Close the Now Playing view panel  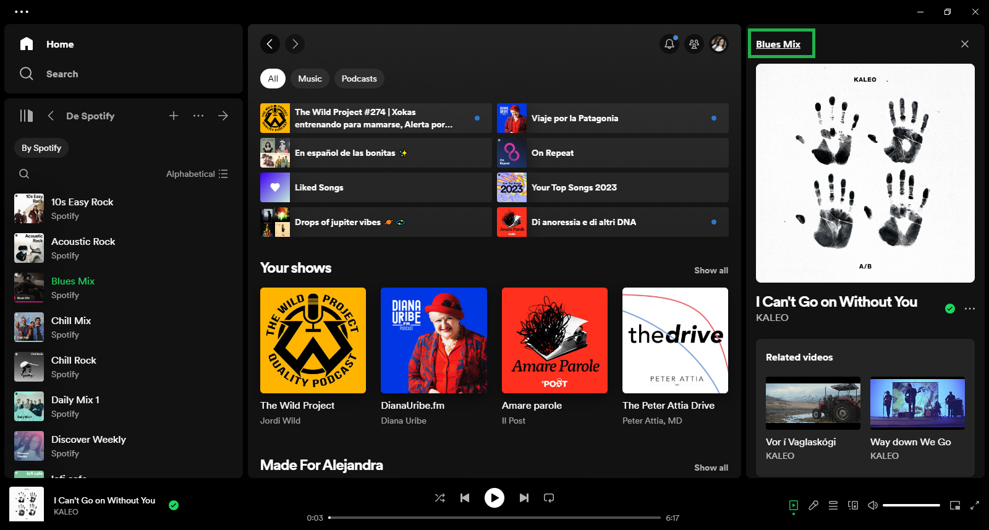pos(965,44)
